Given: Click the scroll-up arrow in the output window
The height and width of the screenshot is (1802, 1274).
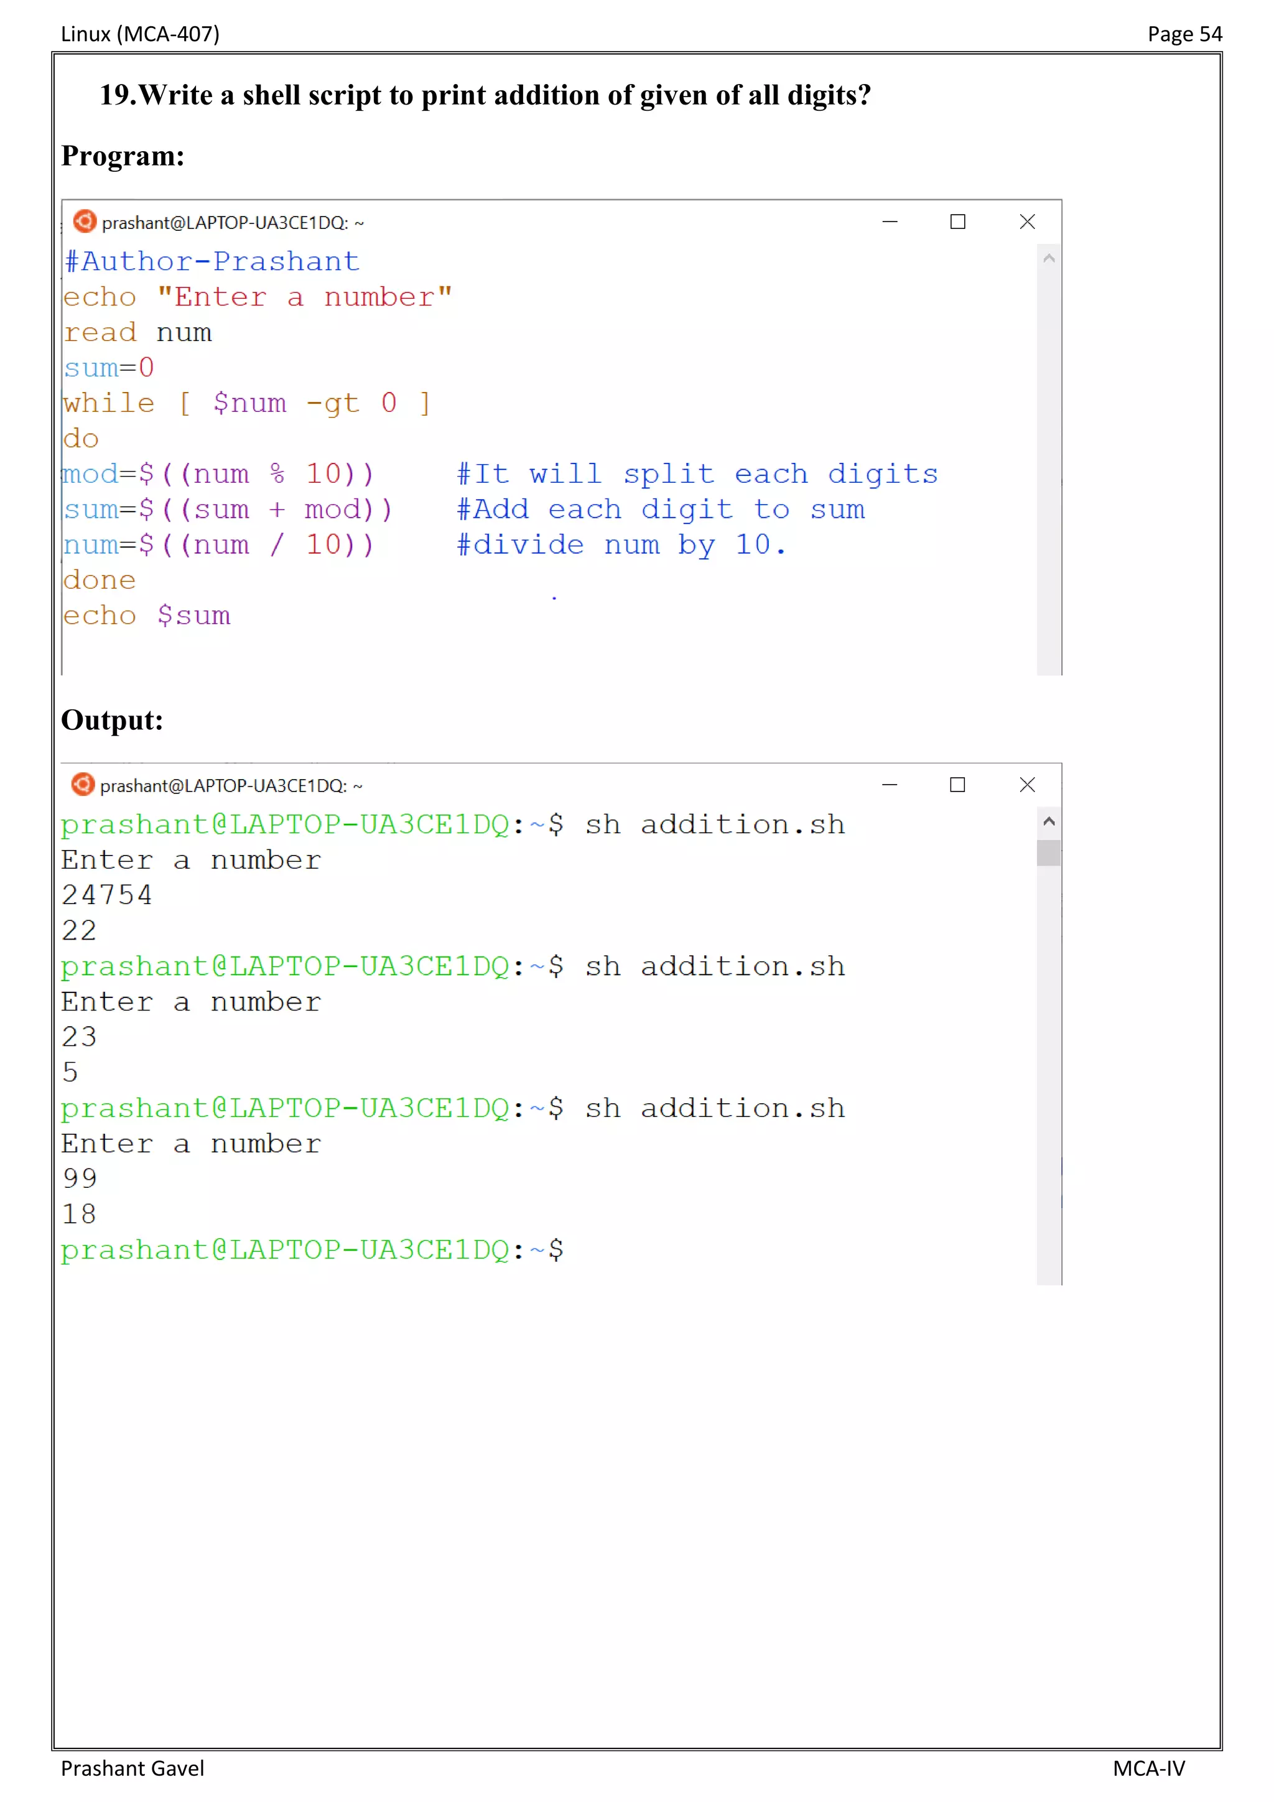Looking at the screenshot, I should [1049, 822].
